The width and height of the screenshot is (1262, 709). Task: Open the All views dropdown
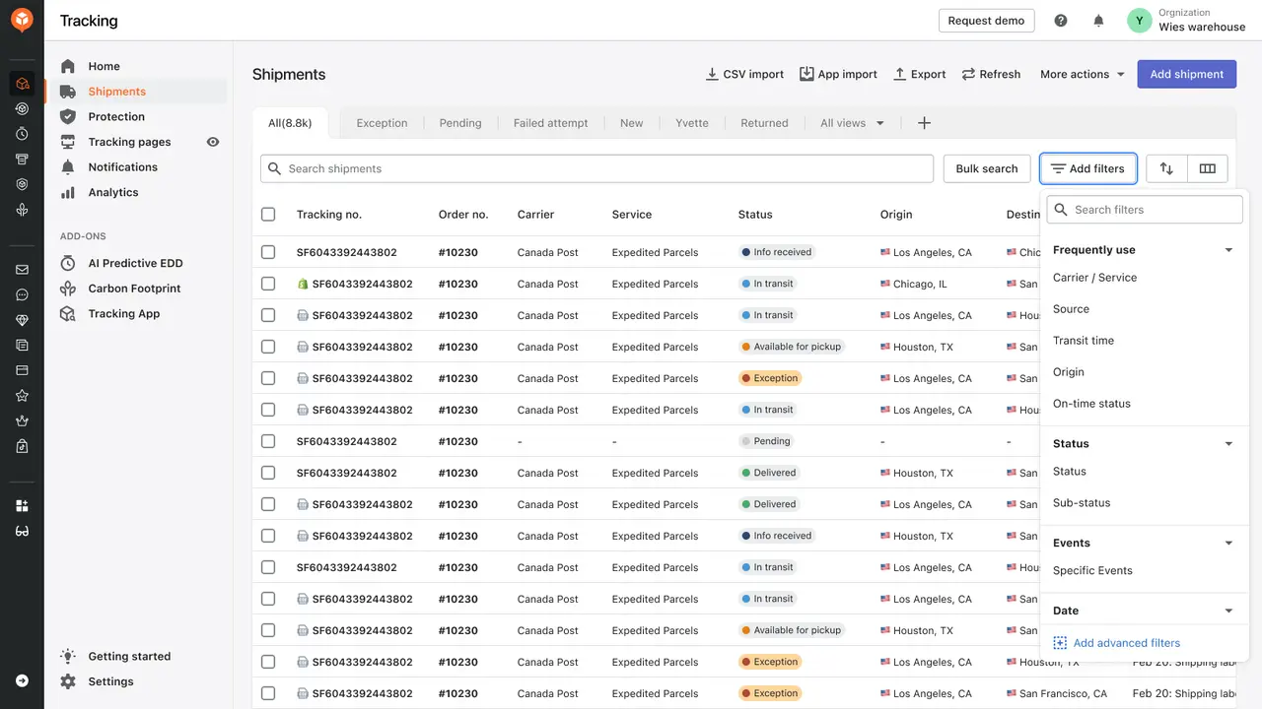(853, 123)
